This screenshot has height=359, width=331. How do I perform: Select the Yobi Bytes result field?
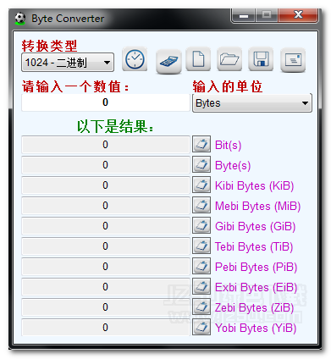coord(106,328)
